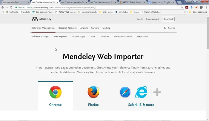Click the green Secure padlock icon
209x121 pixels.
coord(16,7)
